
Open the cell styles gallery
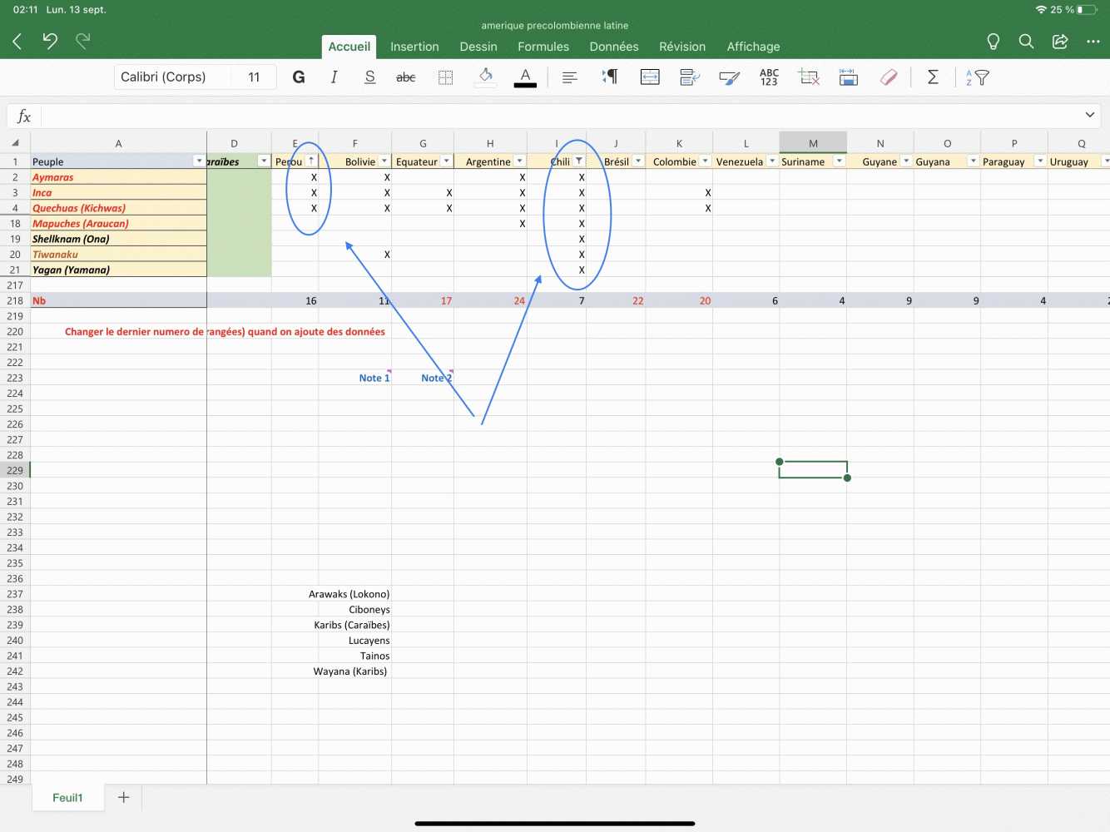(x=730, y=77)
